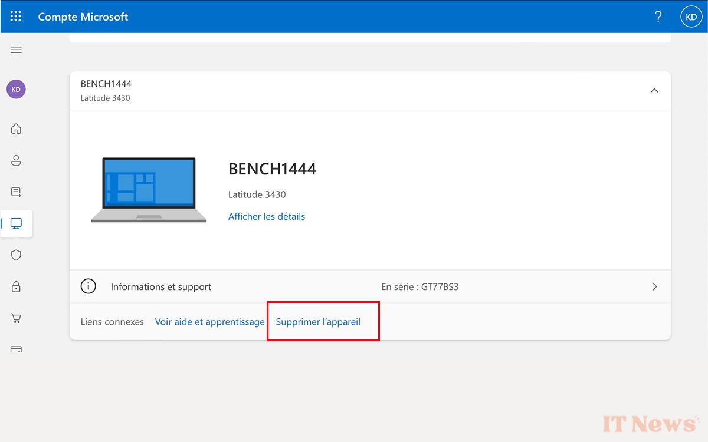
Task: Go to Home via house icon
Action: click(16, 128)
